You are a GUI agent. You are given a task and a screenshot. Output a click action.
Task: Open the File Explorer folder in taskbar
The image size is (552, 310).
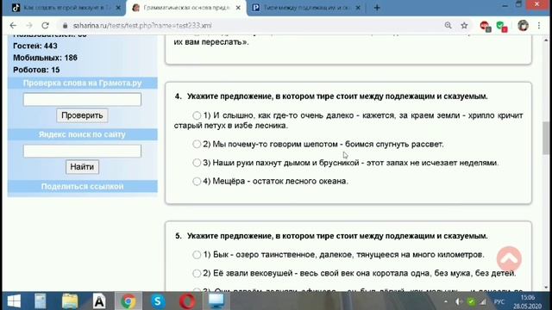(x=70, y=301)
